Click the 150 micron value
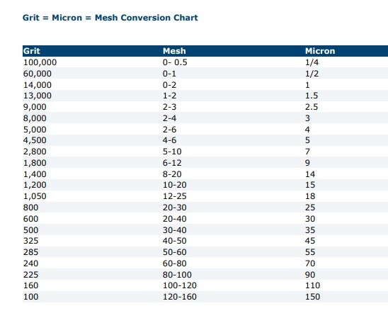Viewport: 388px width, 318px height. [312, 297]
